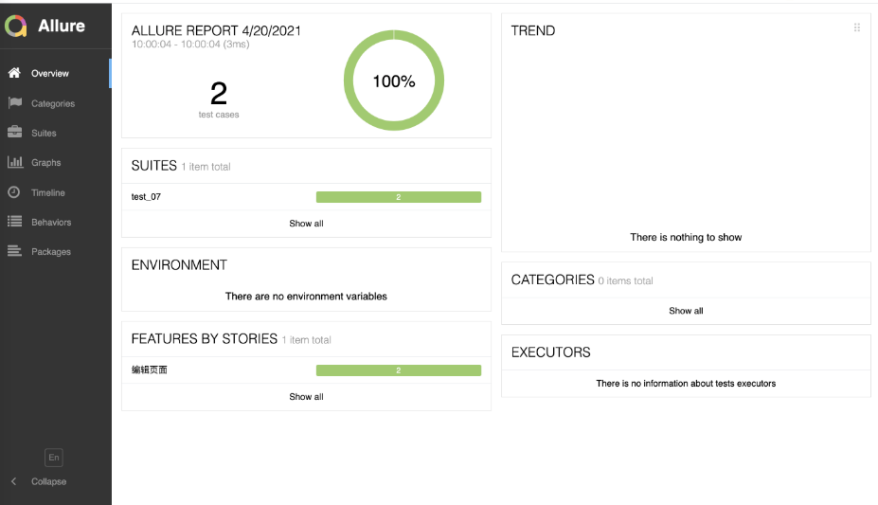
Task: Click the Overview home icon
Action: pyautogui.click(x=14, y=73)
